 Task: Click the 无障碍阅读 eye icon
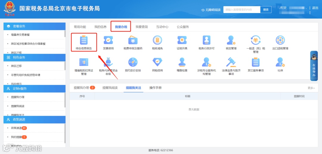point(203,10)
